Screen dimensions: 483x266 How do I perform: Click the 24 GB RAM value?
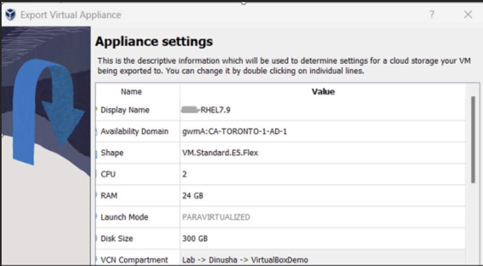[192, 196]
